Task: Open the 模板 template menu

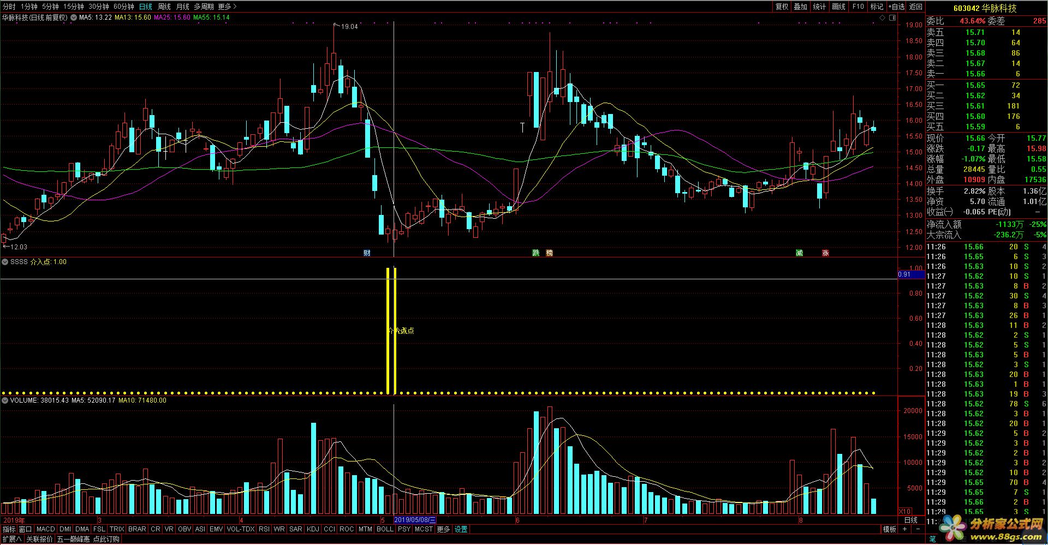Action: pyautogui.click(x=890, y=529)
